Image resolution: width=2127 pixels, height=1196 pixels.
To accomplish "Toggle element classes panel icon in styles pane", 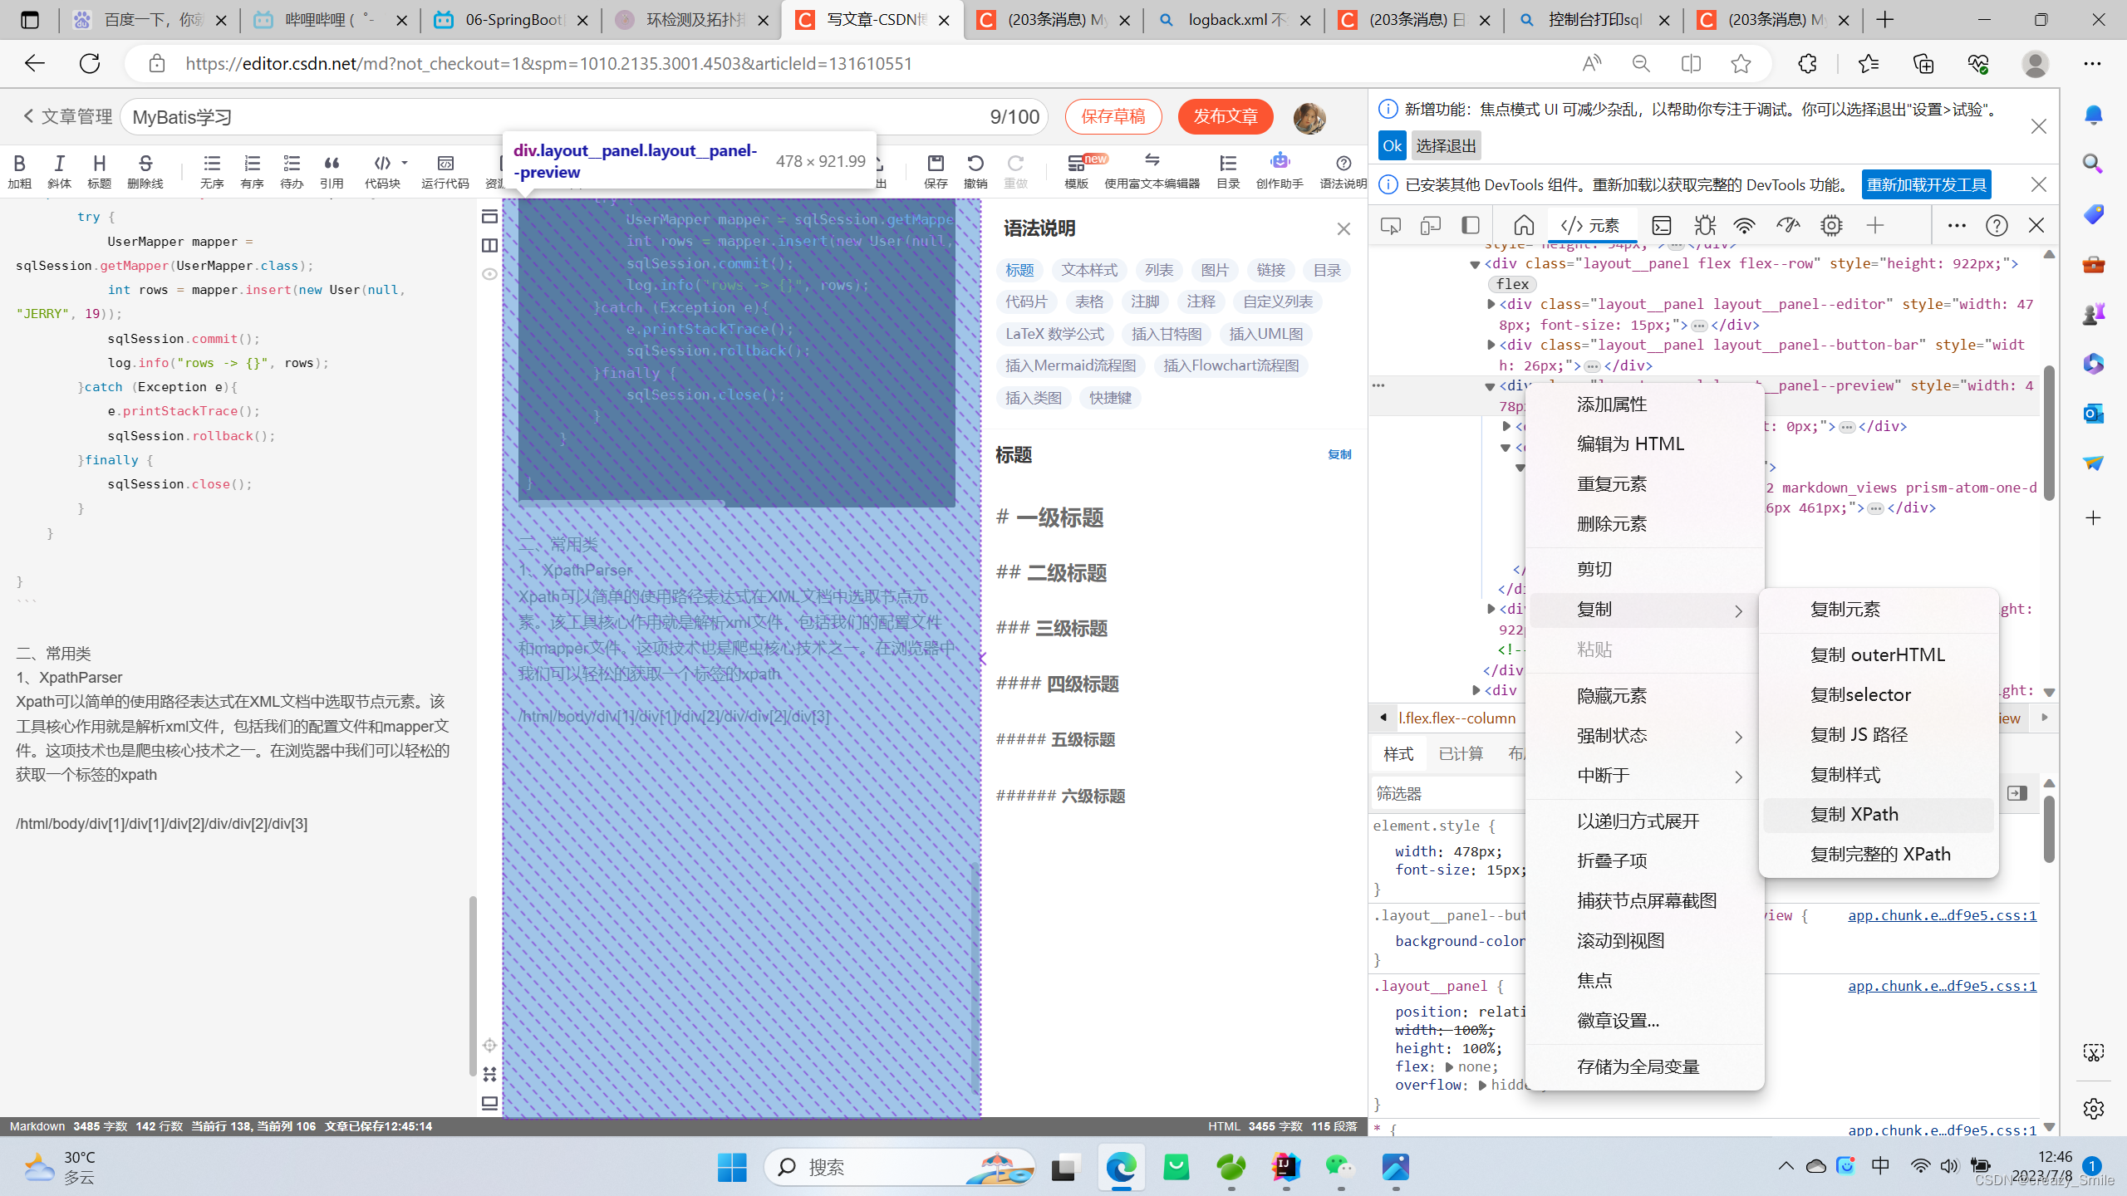I will coord(2016,793).
